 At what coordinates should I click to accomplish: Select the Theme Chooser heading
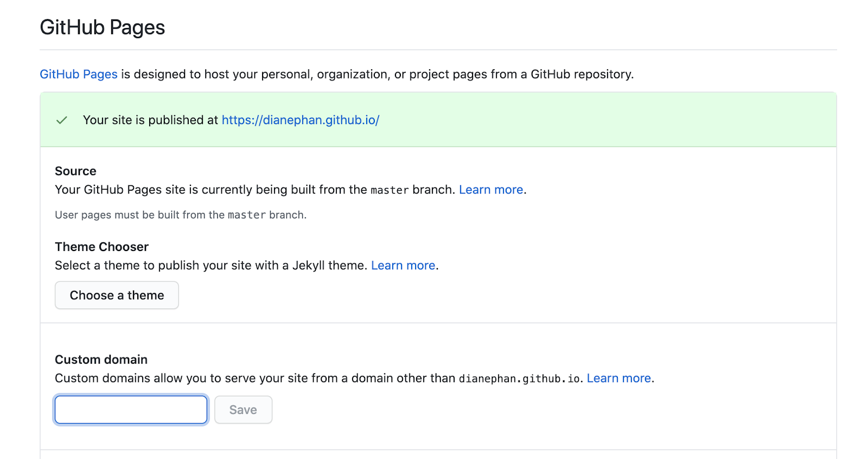coord(101,247)
